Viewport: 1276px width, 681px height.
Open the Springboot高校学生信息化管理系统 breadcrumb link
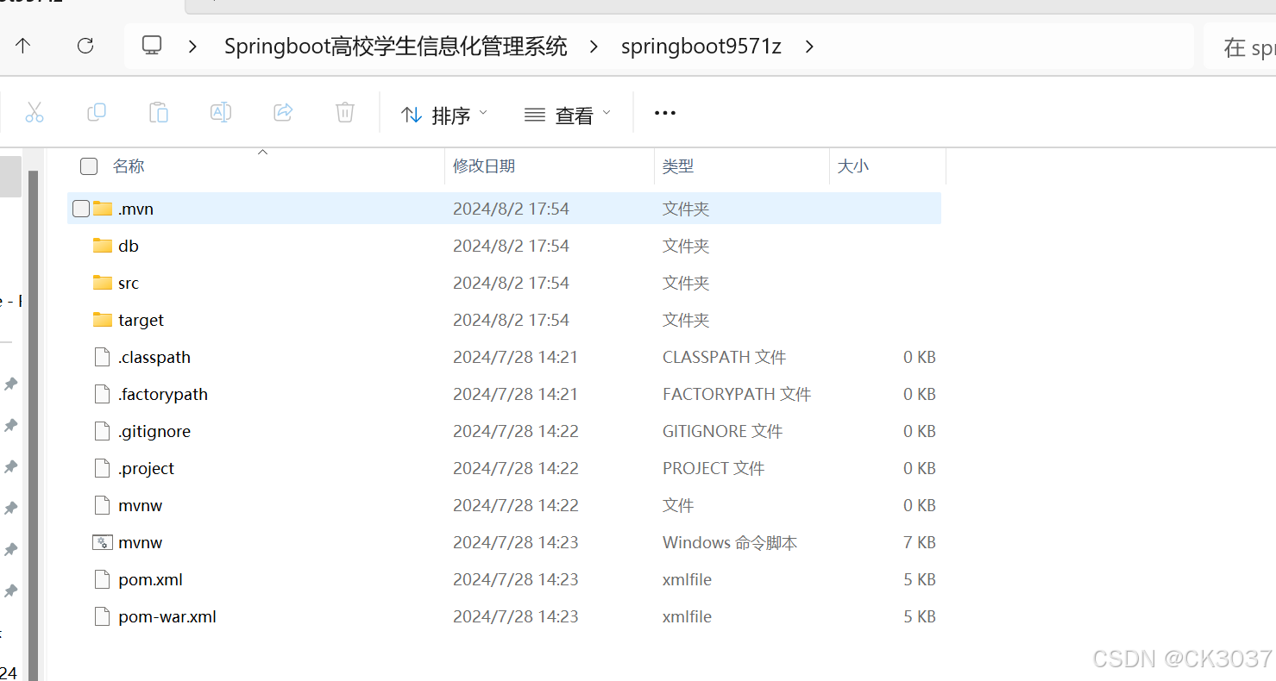click(x=395, y=46)
